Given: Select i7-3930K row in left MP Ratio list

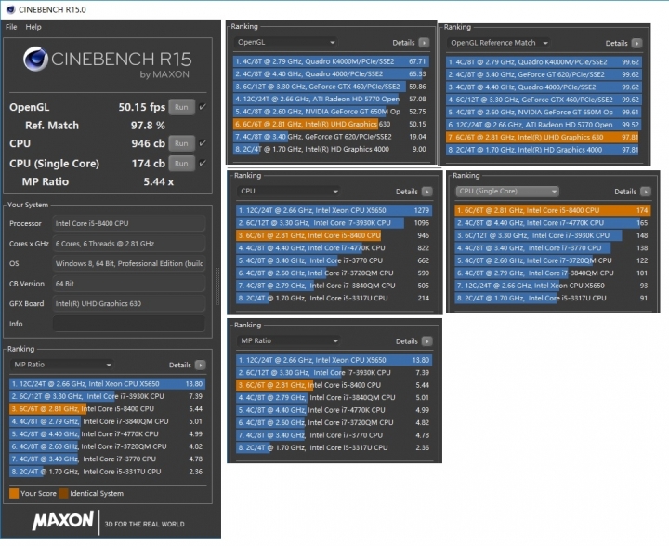Looking at the screenshot, I should coord(107,396).
